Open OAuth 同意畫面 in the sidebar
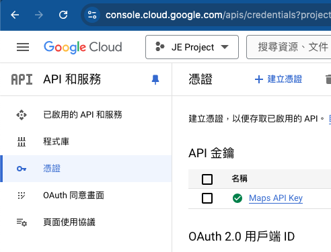Image resolution: width=331 pixels, height=252 pixels. [x=86, y=196]
